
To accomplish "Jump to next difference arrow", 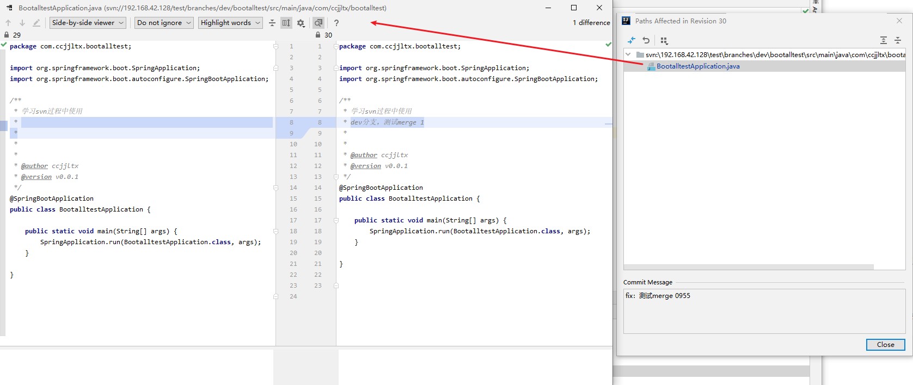I will (22, 23).
